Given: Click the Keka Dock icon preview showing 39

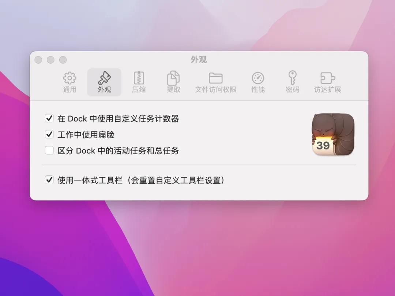Looking at the screenshot, I should tap(333, 134).
